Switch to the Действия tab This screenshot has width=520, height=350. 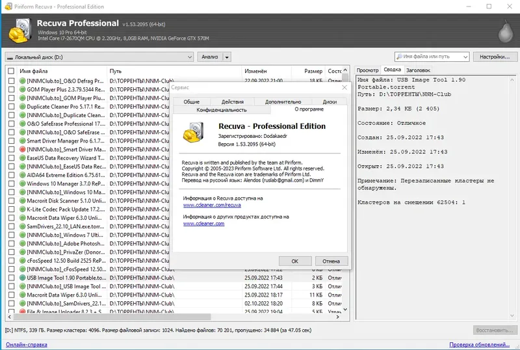pos(233,101)
